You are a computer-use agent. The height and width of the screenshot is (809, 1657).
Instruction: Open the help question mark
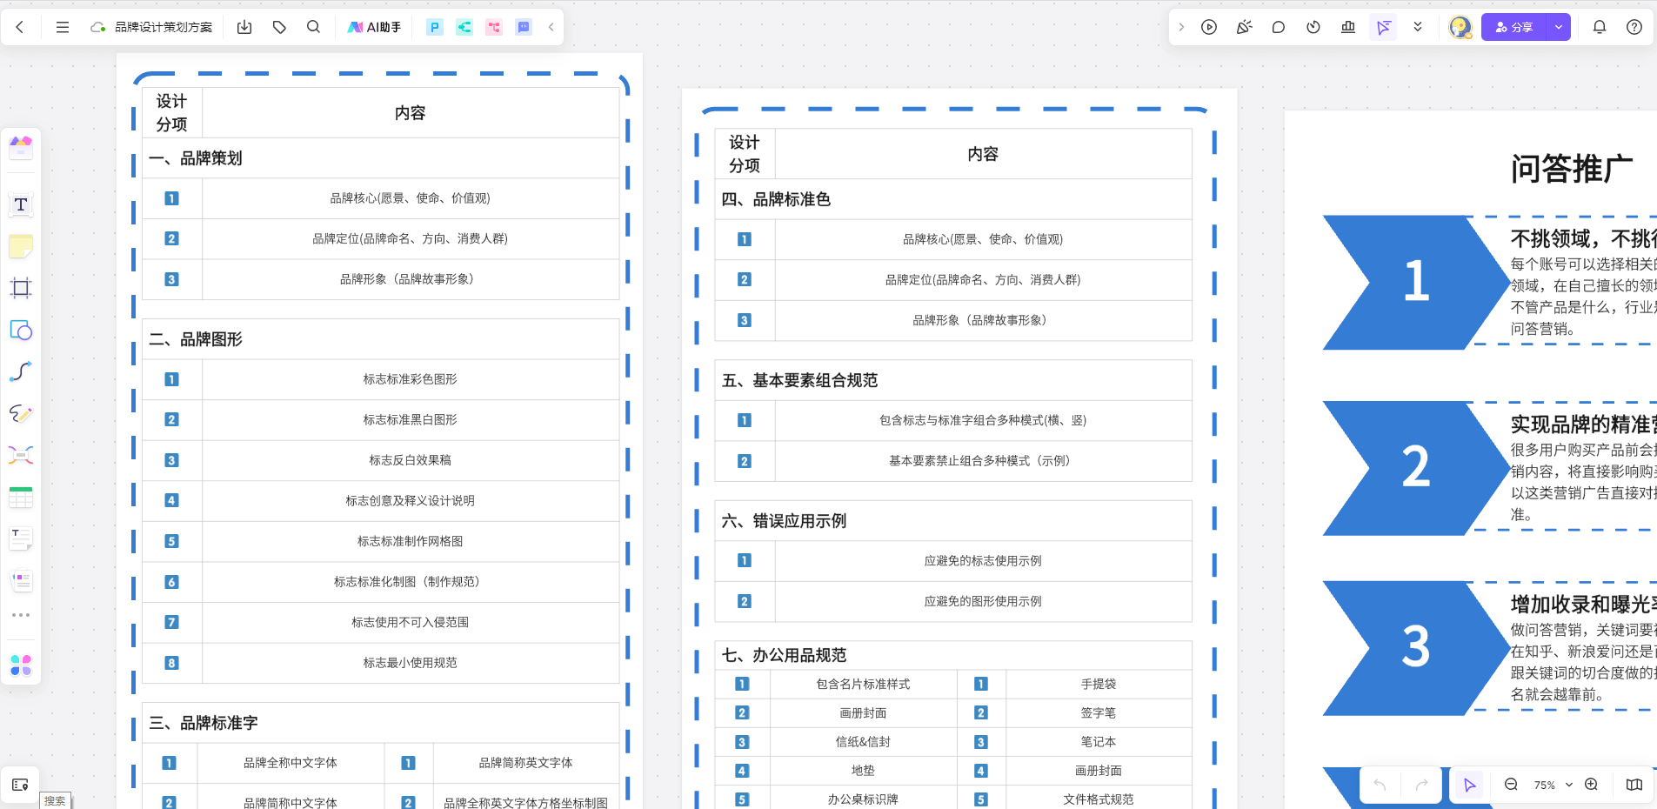click(1634, 27)
